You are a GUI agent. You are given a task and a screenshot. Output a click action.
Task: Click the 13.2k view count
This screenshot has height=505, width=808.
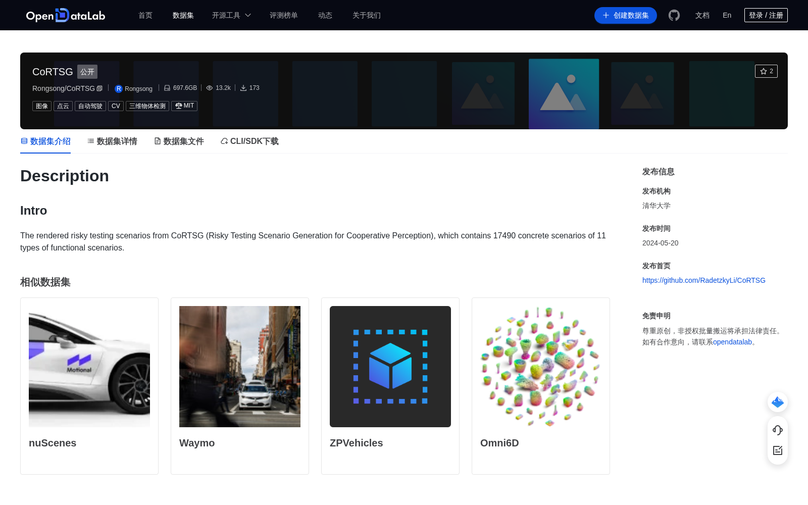[223, 88]
